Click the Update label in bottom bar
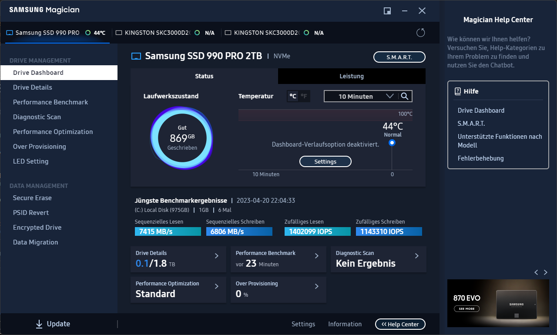 58,324
